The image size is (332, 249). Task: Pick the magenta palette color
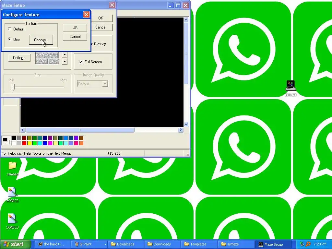click(50, 143)
